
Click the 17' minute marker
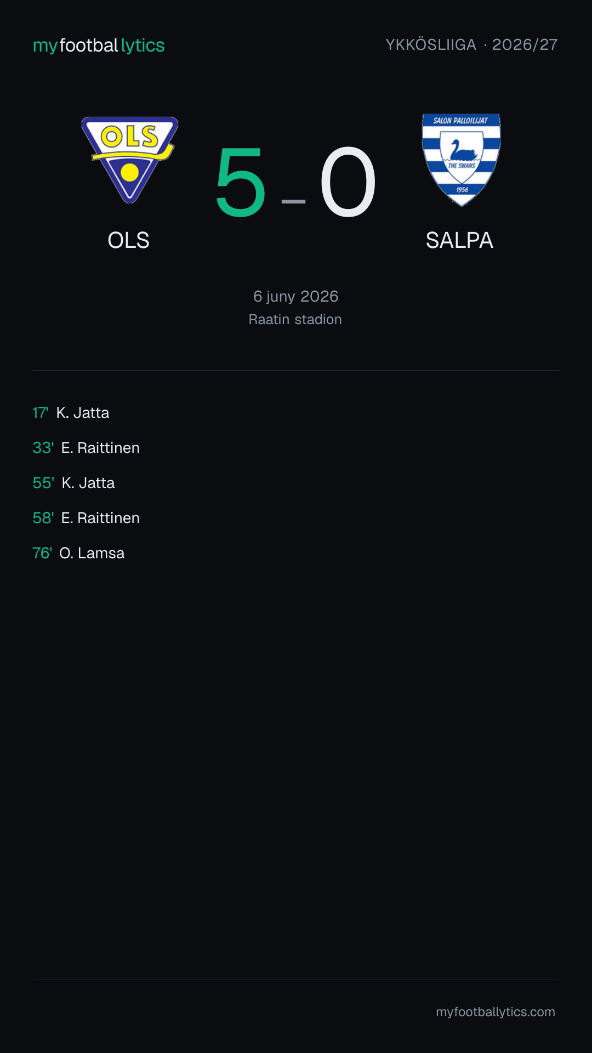click(41, 412)
